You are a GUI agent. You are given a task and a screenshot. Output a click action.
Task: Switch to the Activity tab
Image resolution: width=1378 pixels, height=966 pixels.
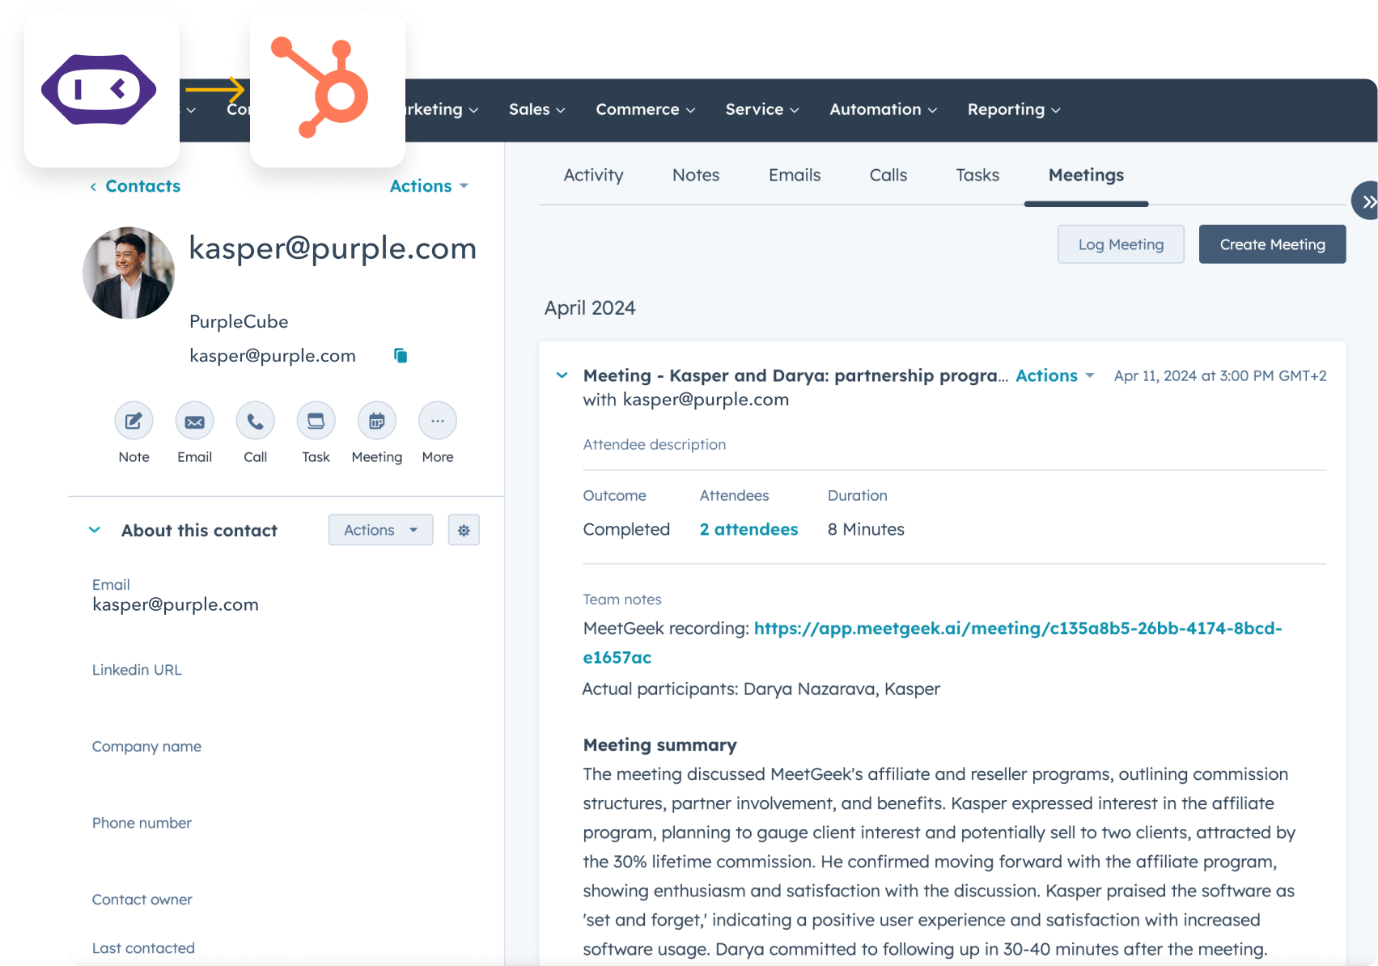pyautogui.click(x=593, y=176)
